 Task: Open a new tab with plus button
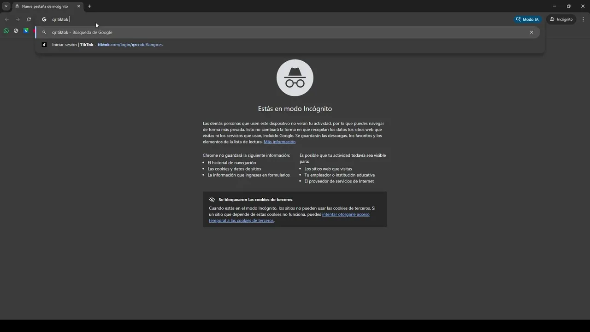(89, 6)
